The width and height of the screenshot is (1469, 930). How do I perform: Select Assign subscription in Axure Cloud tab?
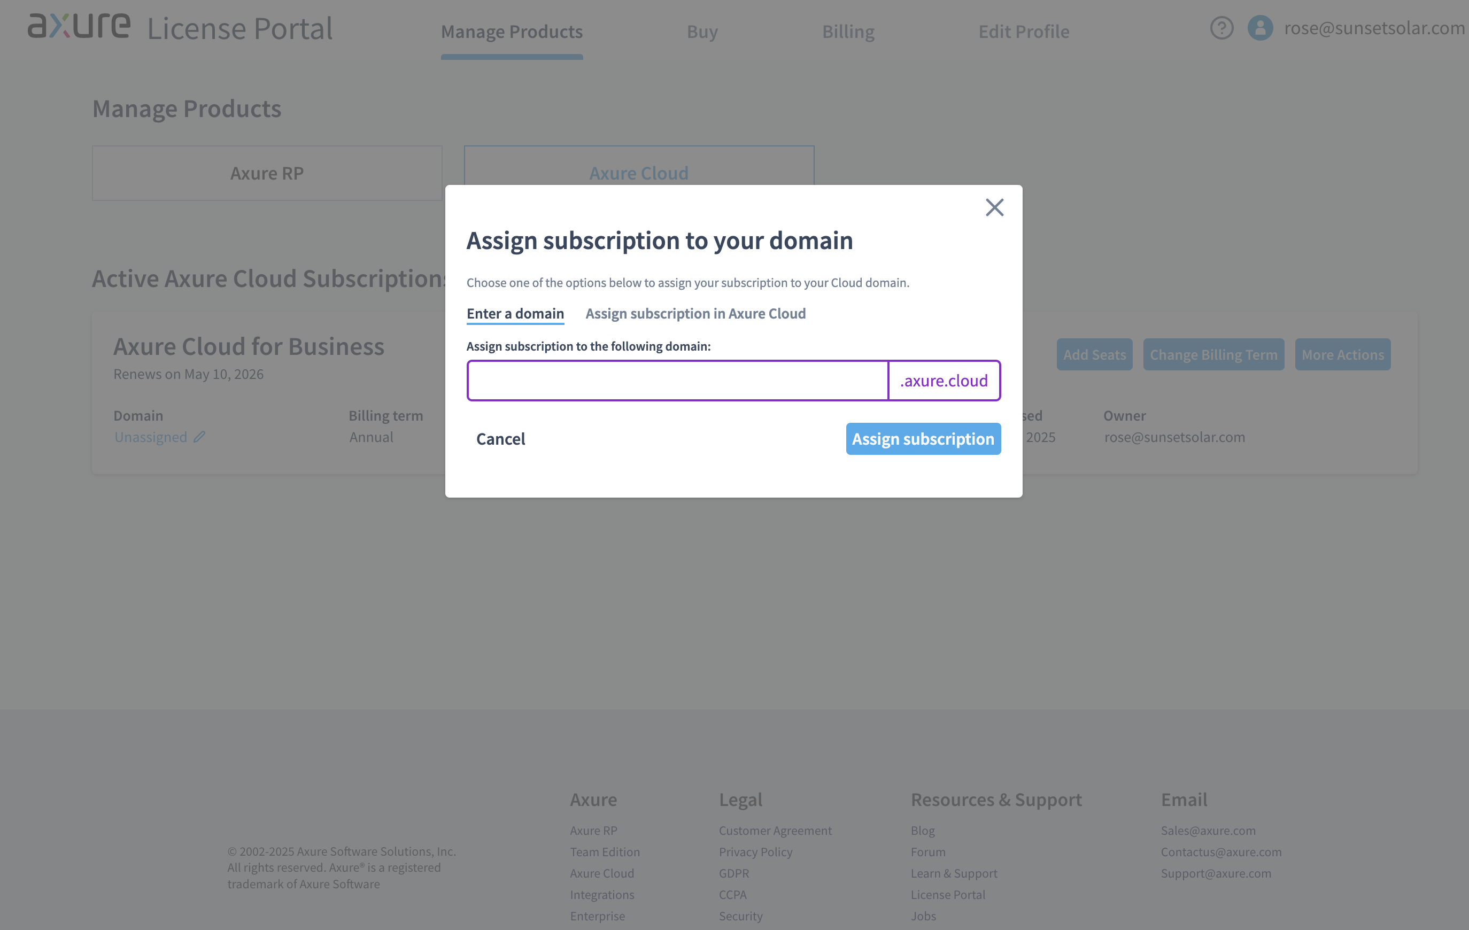click(695, 313)
